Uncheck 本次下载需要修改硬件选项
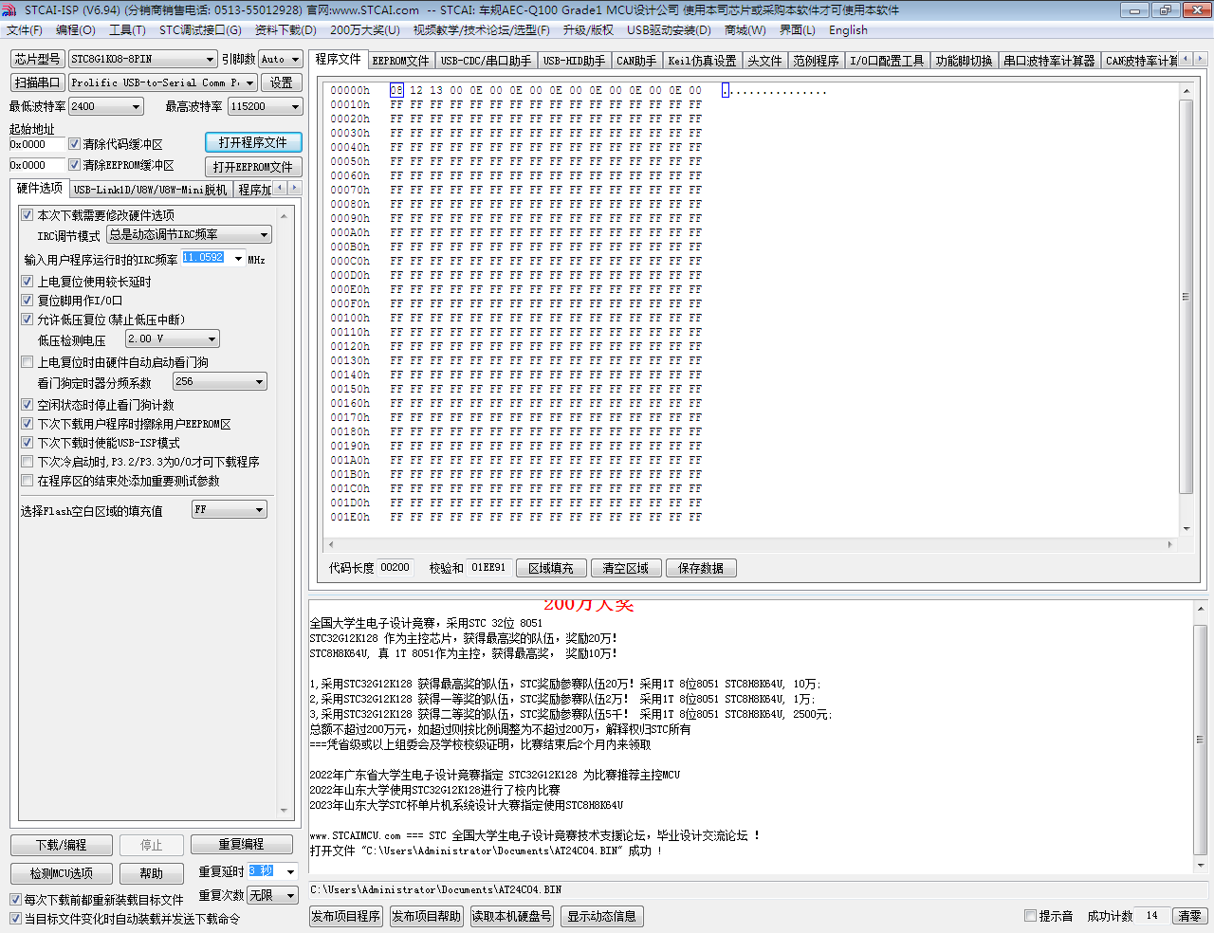The width and height of the screenshot is (1214, 933). (28, 215)
